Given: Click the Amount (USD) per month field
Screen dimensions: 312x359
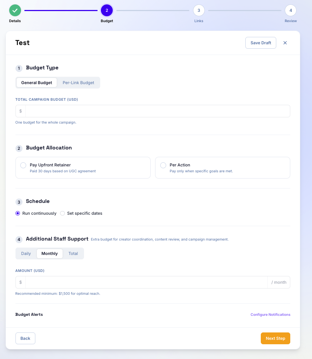Looking at the screenshot, I should pos(147,282).
